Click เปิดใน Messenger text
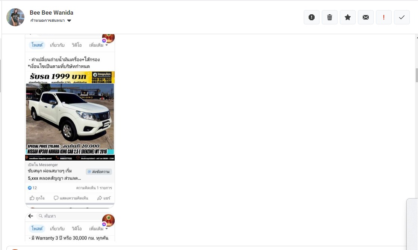The height and width of the screenshot is (250, 418). 42,165
